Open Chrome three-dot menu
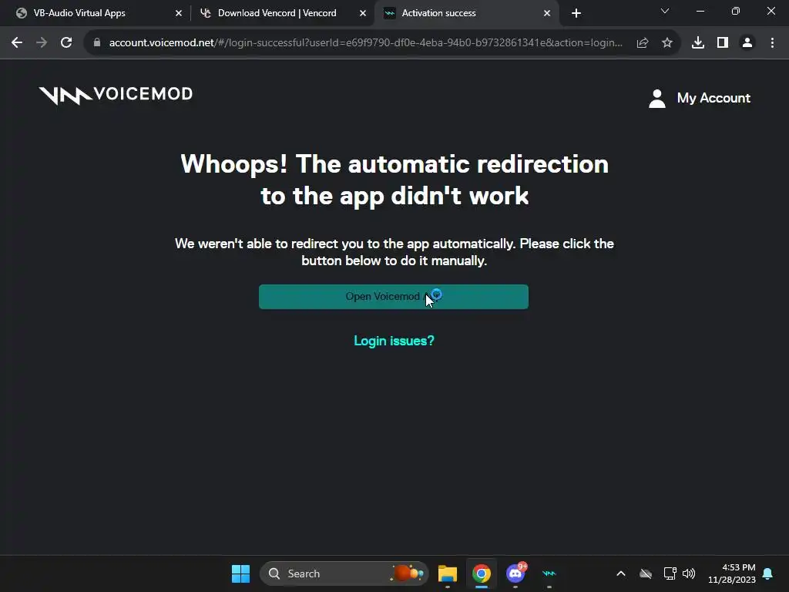This screenshot has height=592, width=789. (x=772, y=43)
